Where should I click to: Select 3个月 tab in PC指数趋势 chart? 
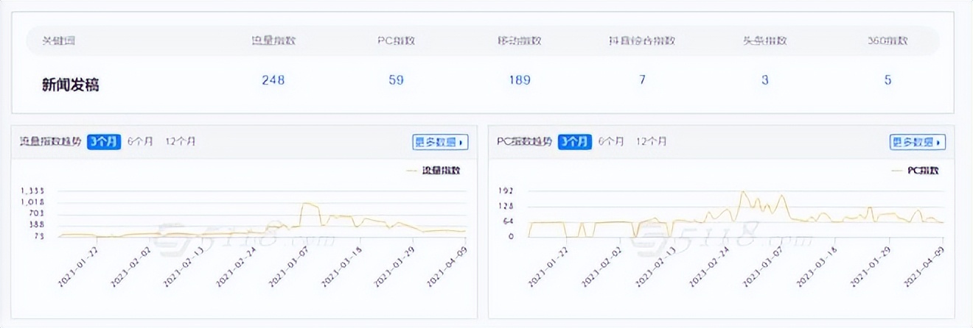tap(574, 142)
